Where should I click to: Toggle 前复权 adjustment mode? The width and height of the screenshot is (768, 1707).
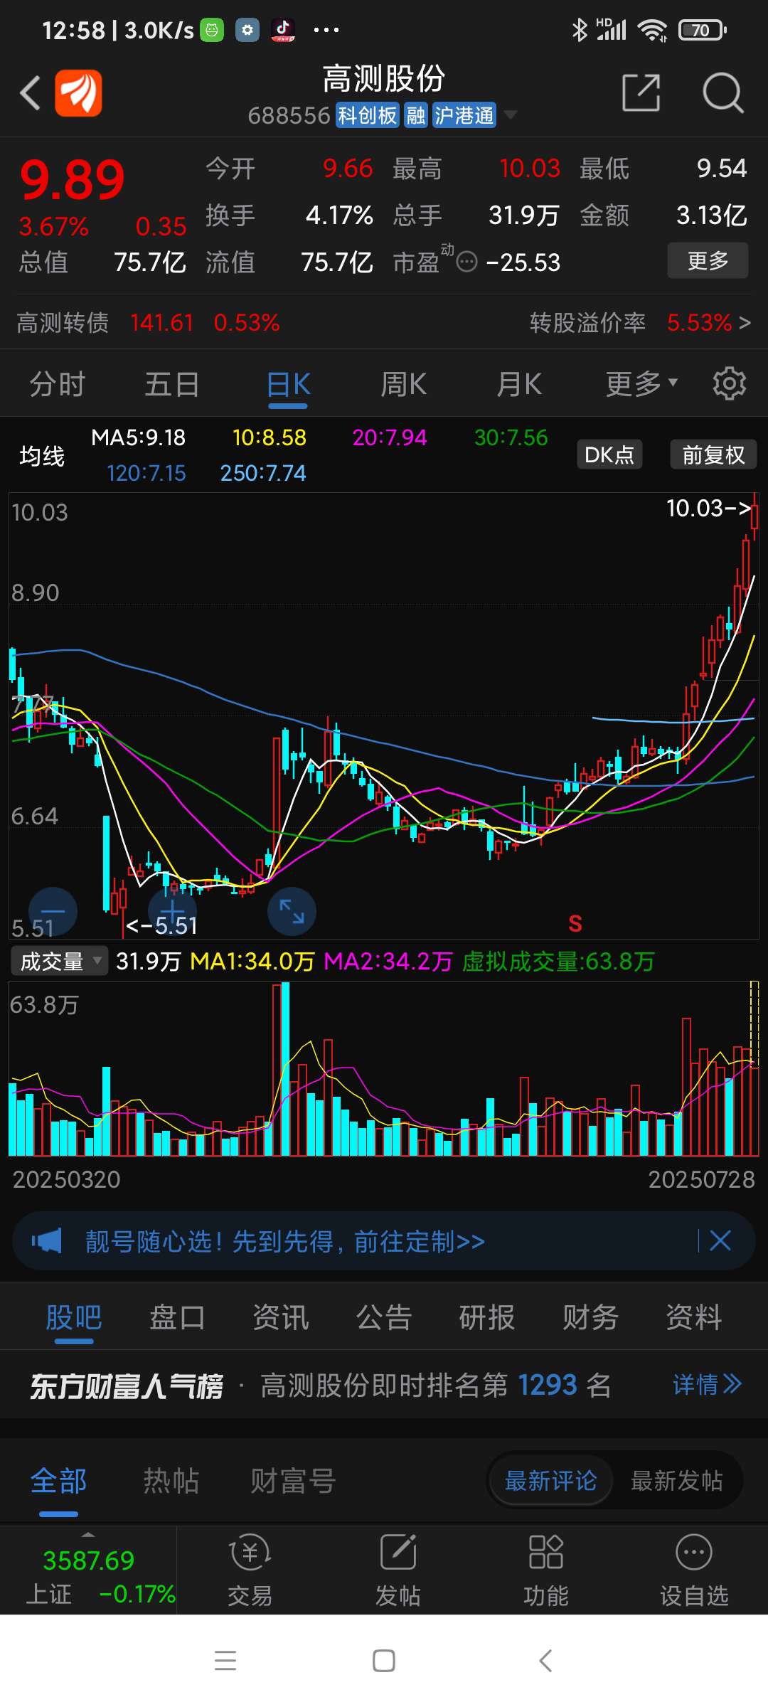pyautogui.click(x=713, y=454)
